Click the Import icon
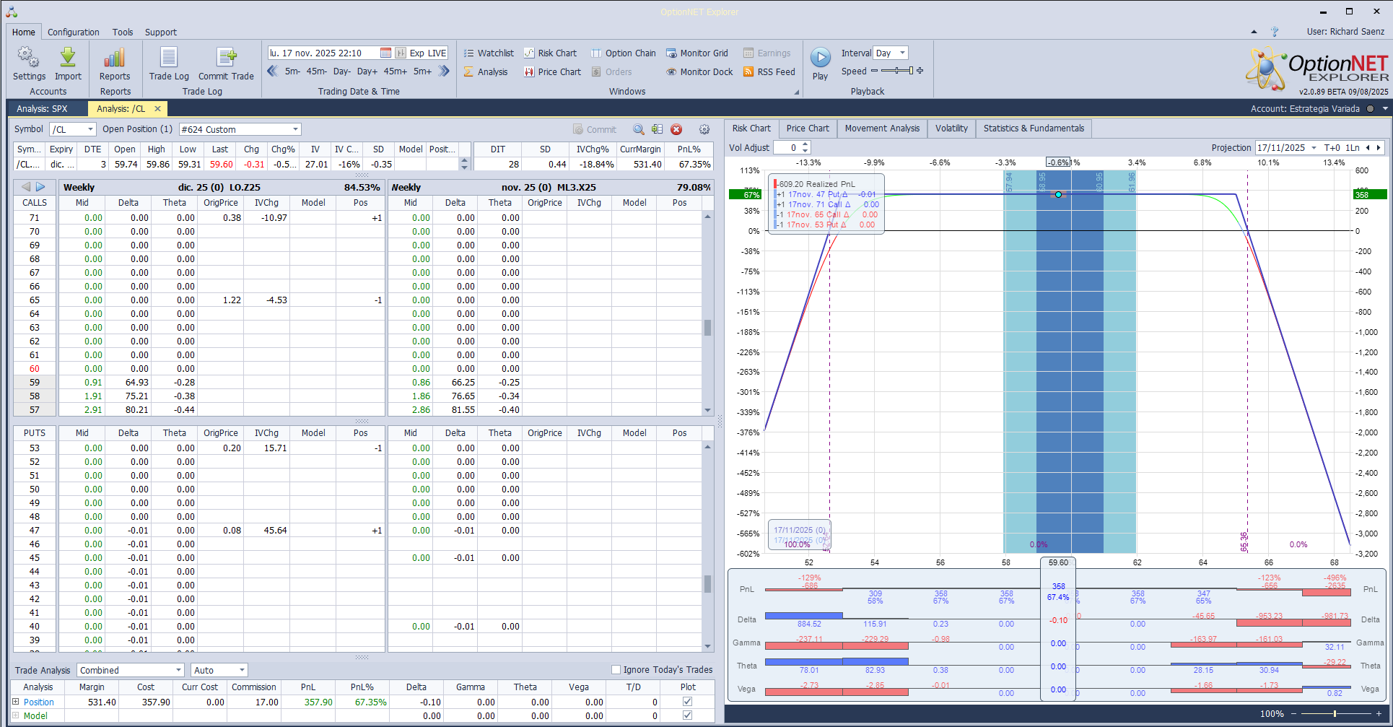The image size is (1393, 727). (x=68, y=64)
